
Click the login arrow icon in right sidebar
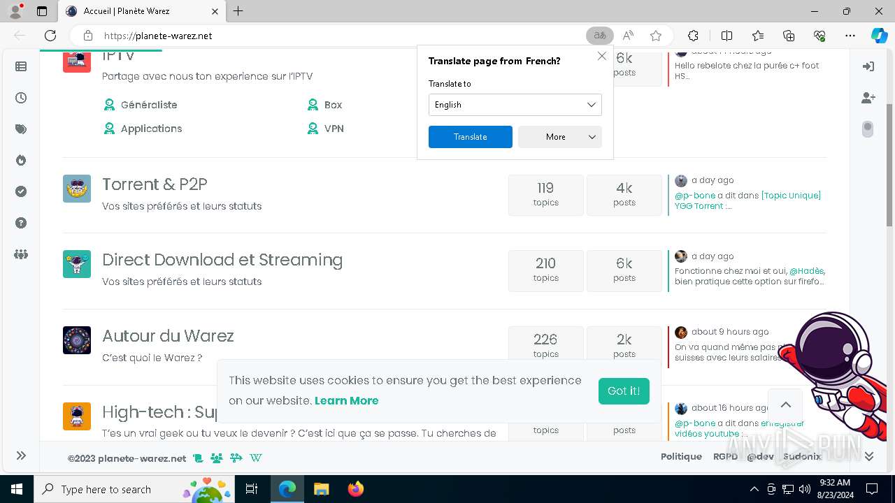pos(868,66)
